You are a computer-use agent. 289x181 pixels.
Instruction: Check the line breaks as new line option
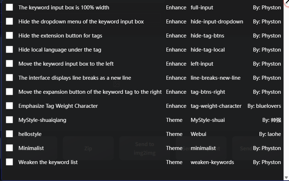(9, 78)
